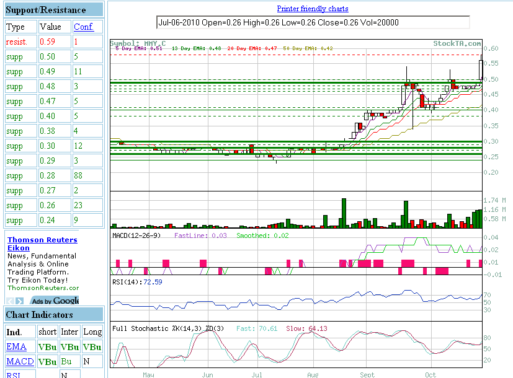
Task: Open the MACD indicator link
Action: (20, 361)
